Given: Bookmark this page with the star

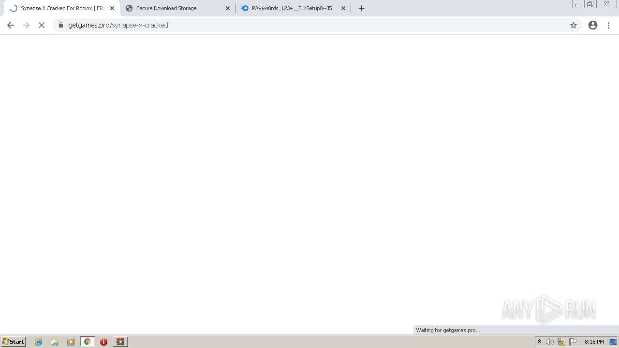Looking at the screenshot, I should (x=574, y=25).
